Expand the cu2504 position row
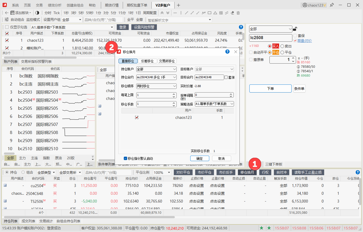 tap(5, 185)
